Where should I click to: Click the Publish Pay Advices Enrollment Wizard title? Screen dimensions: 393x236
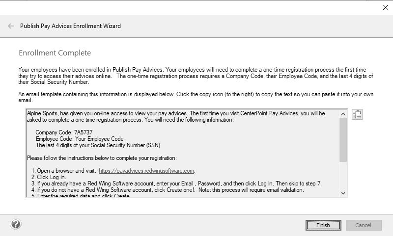(70, 26)
